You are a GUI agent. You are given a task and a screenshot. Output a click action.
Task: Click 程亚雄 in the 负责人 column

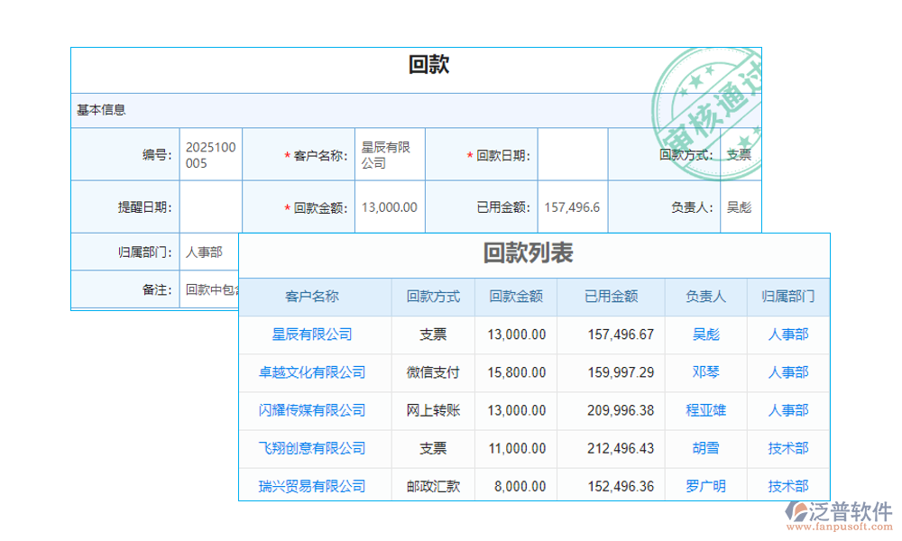click(x=705, y=410)
